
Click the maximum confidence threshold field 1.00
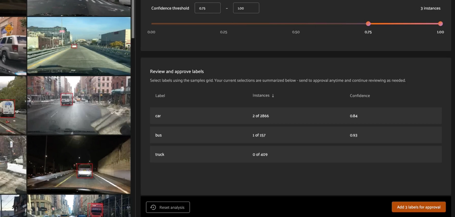click(246, 8)
